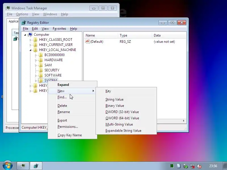Click the HKEY_CLASSES_ROOT folder icon

35,40
